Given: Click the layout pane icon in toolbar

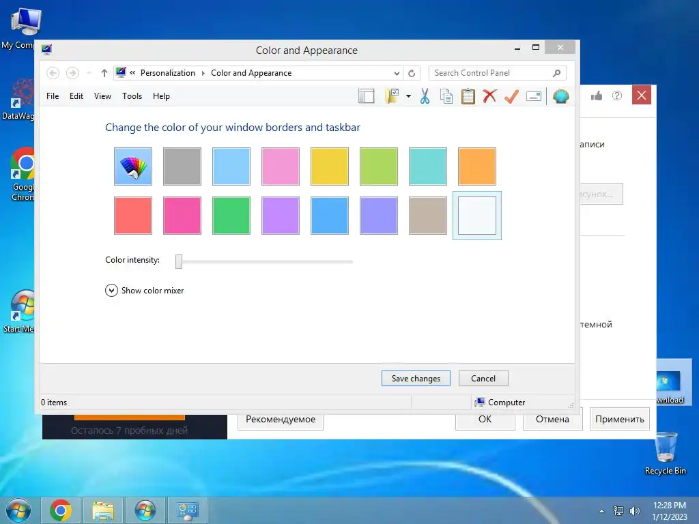Looking at the screenshot, I should (x=367, y=96).
